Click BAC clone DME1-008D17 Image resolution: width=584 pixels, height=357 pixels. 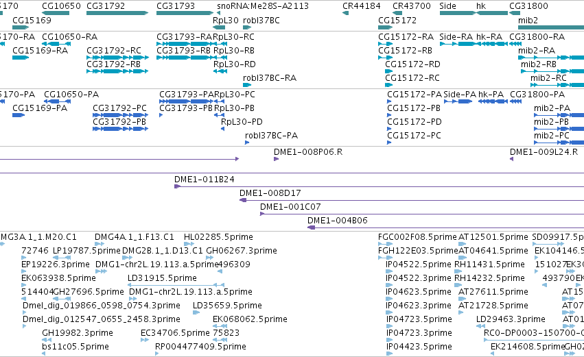[270, 193]
